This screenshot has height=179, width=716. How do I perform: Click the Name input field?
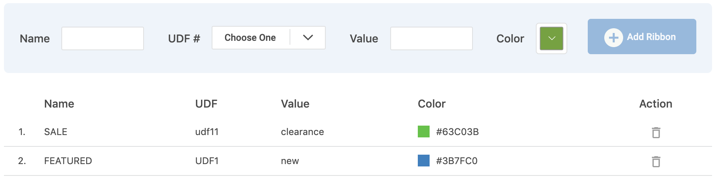pyautogui.click(x=103, y=38)
